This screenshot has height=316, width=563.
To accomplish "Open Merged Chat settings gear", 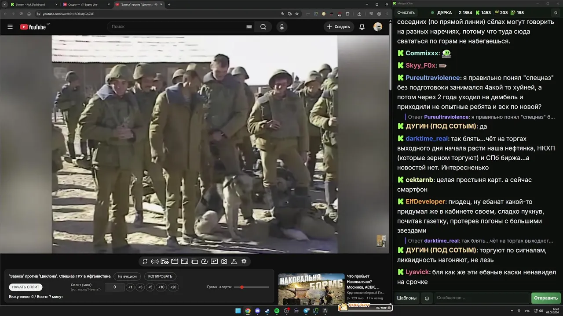I will [556, 13].
